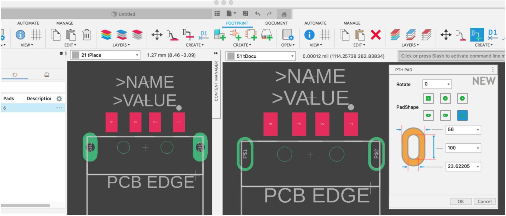The width and height of the screenshot is (506, 216).
Task: Cancel the PTH PAD dialog
Action: point(484,202)
